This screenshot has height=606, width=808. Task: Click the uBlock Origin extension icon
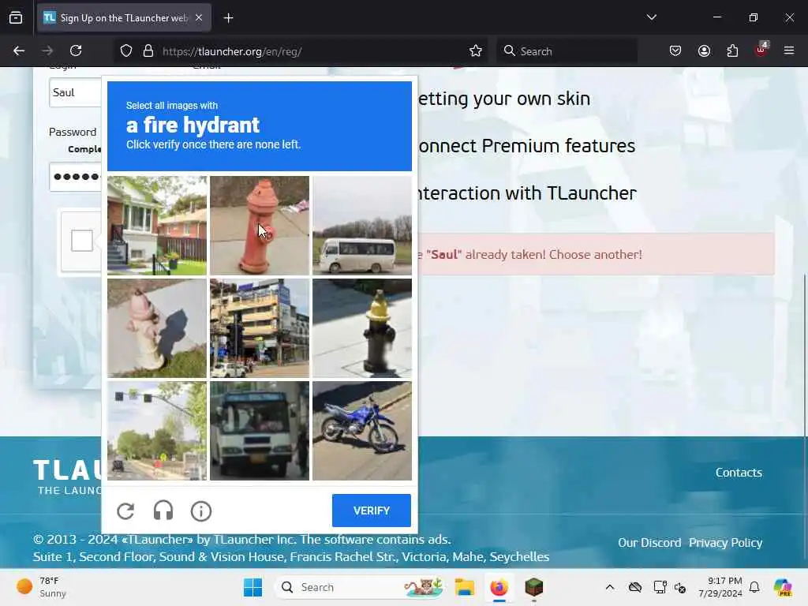761,50
